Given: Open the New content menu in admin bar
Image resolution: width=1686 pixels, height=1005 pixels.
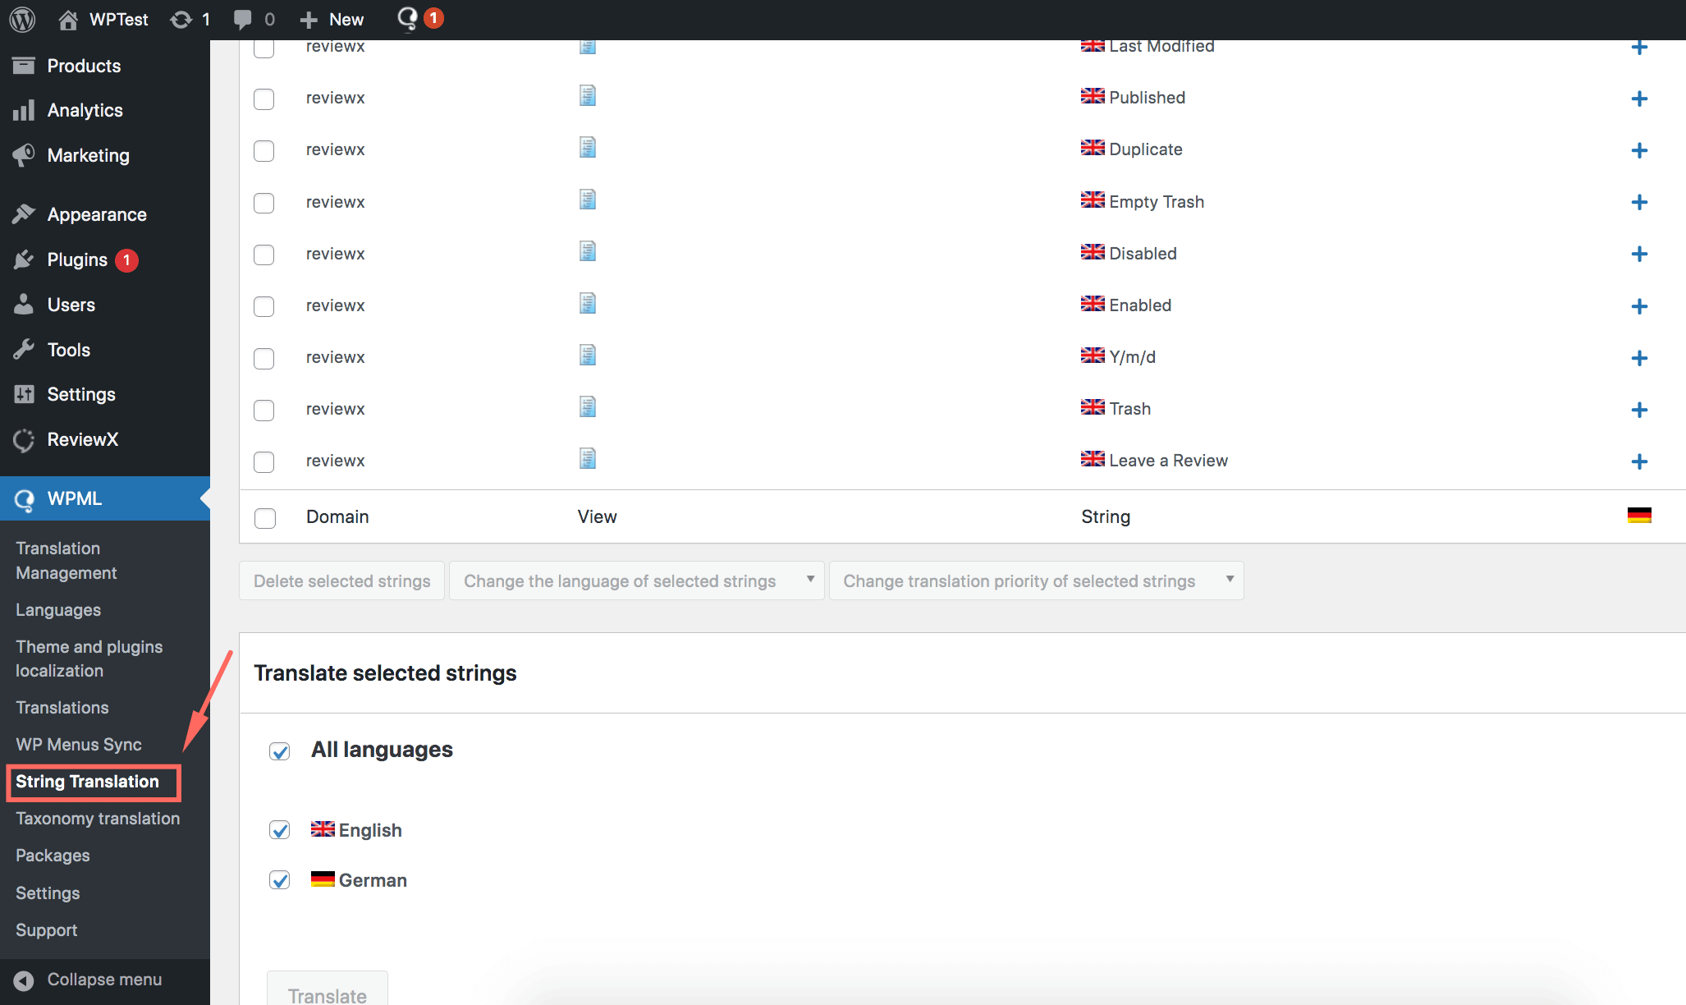Looking at the screenshot, I should tap(332, 19).
